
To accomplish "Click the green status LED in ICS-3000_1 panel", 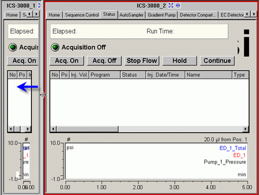I will coord(13,47).
